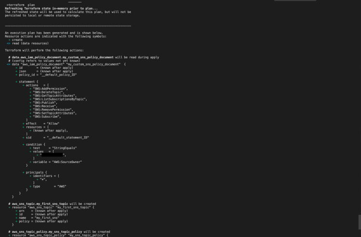
Task: Select the "SNS:AddPermission" action entry
Action: 50,88
